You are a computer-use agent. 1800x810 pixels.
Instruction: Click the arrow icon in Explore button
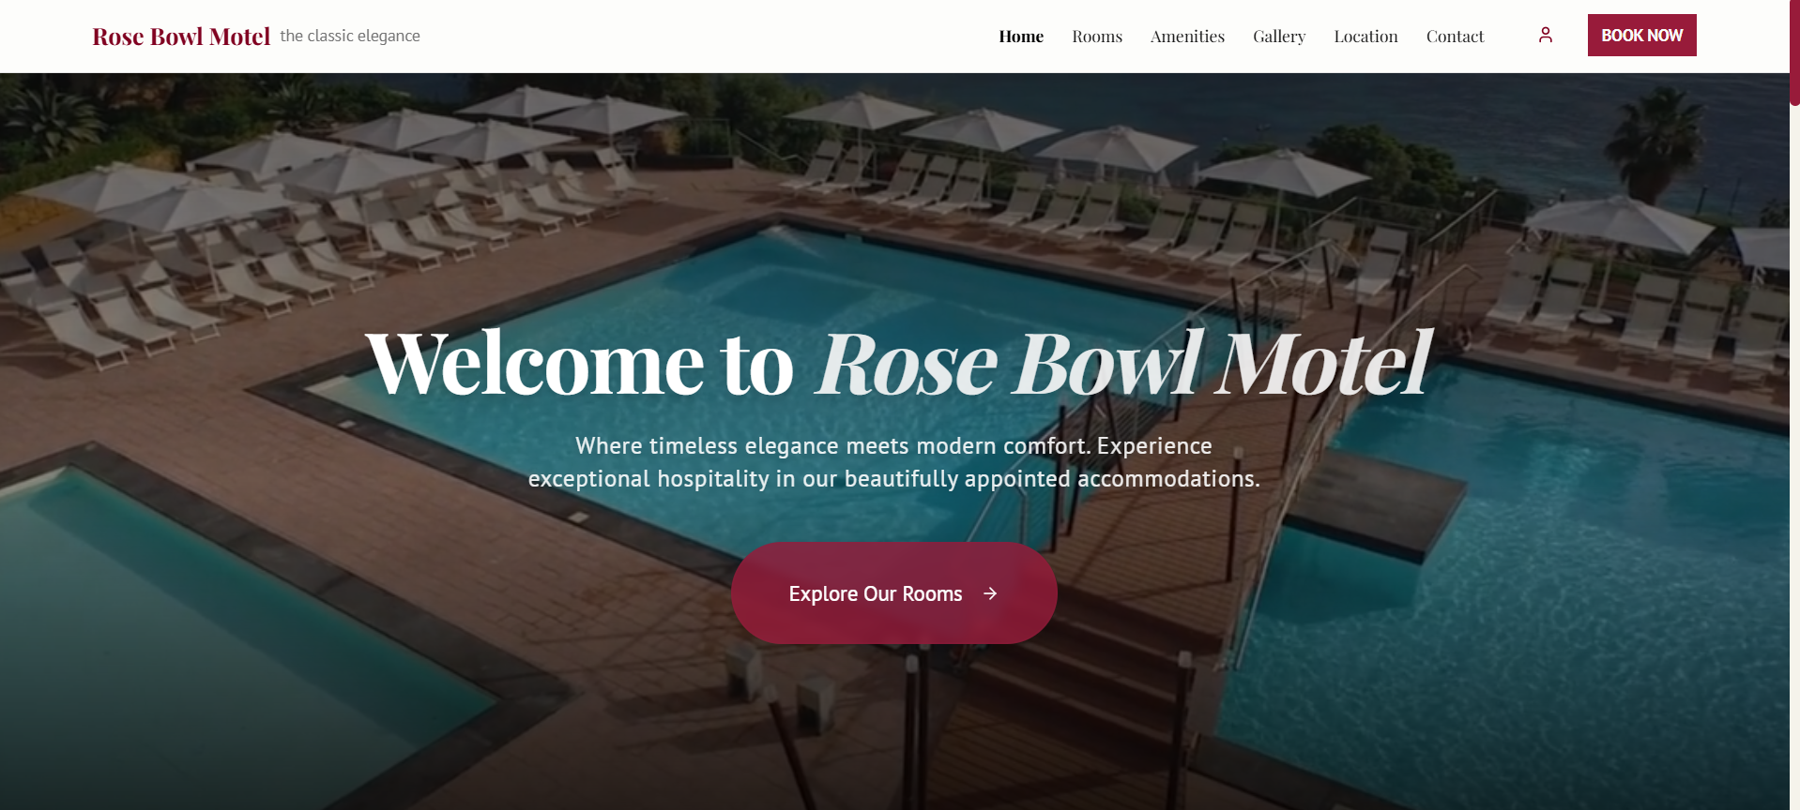pyautogui.click(x=990, y=593)
